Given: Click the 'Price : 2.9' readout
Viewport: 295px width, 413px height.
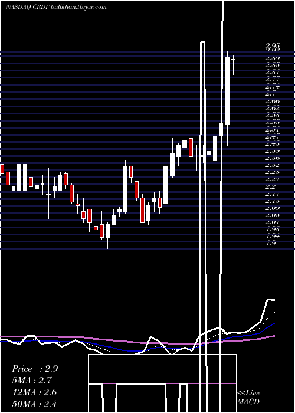Looking at the screenshot, I should click(35, 369).
